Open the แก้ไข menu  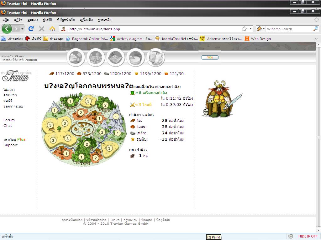point(18,20)
